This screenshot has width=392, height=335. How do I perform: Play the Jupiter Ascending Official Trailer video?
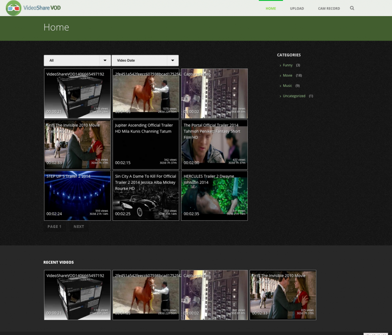click(146, 145)
